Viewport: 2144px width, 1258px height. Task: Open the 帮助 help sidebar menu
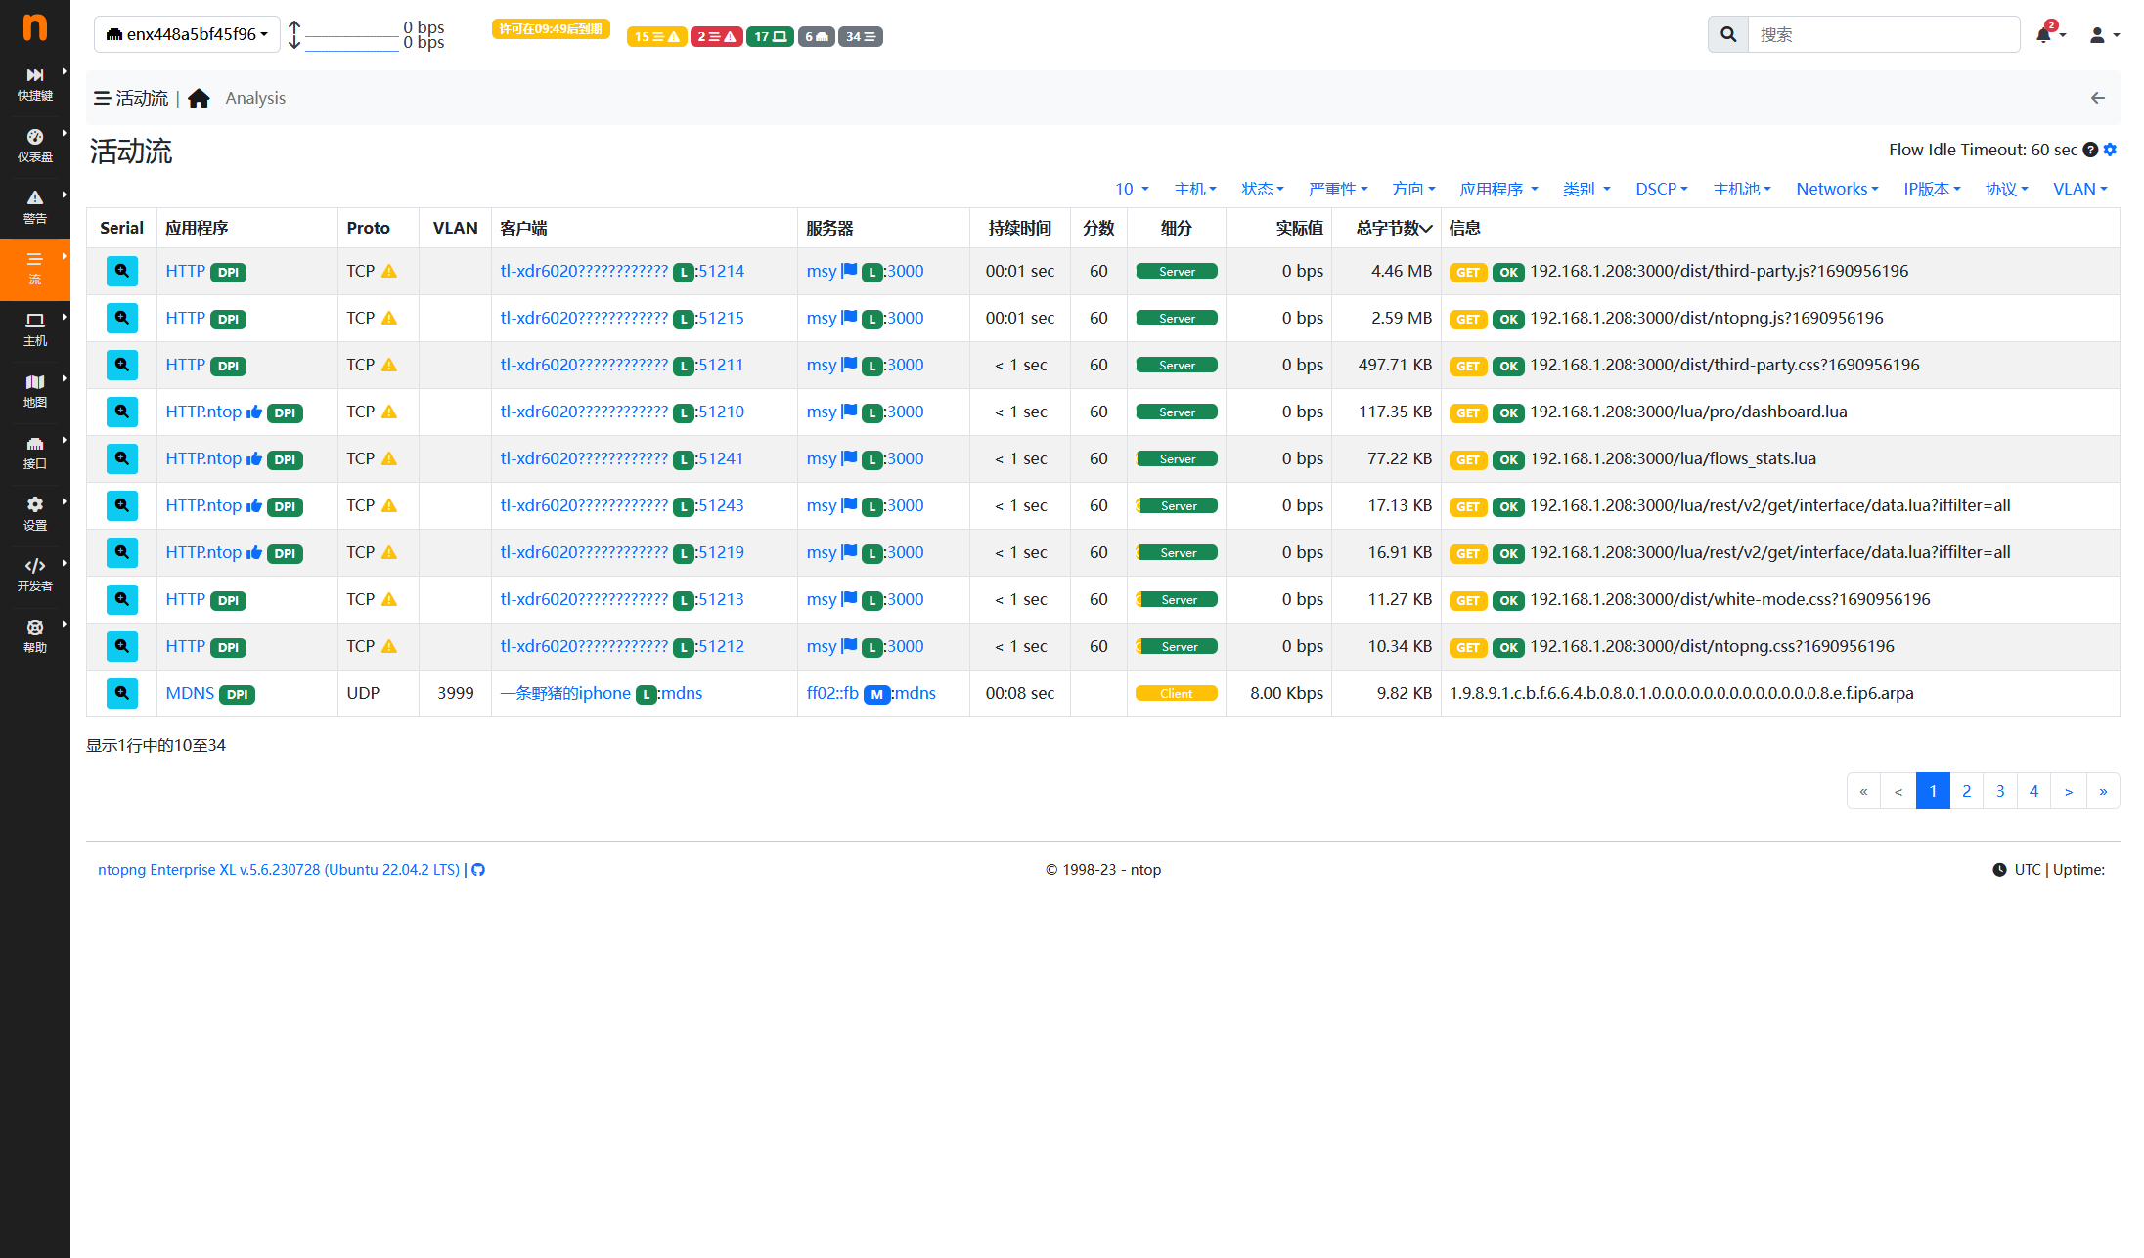35,636
